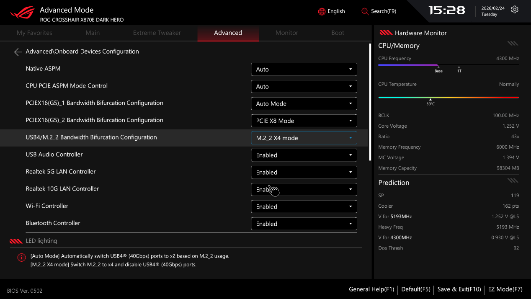
Task: Click the red stripes icon beside LED lighting
Action: [16, 241]
